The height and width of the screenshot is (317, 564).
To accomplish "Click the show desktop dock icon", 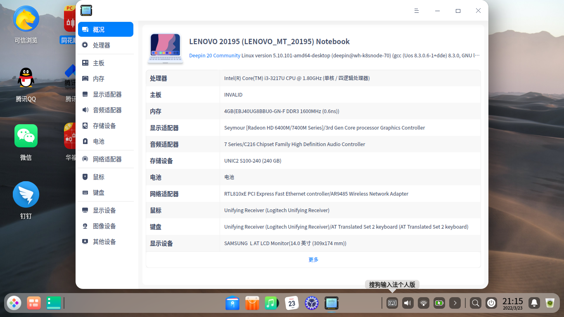I will tap(54, 303).
